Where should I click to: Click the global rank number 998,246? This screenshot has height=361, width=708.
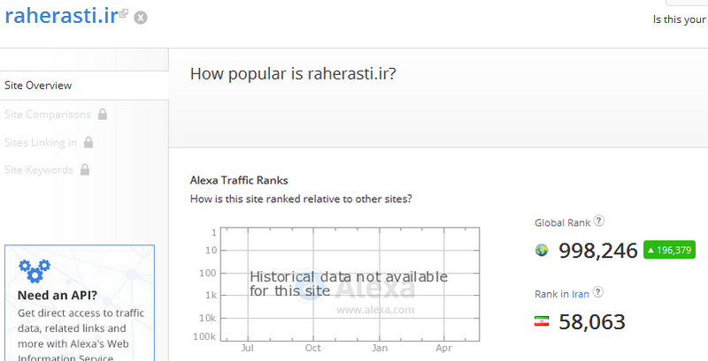pos(598,251)
